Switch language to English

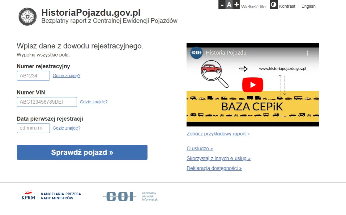(x=309, y=6)
